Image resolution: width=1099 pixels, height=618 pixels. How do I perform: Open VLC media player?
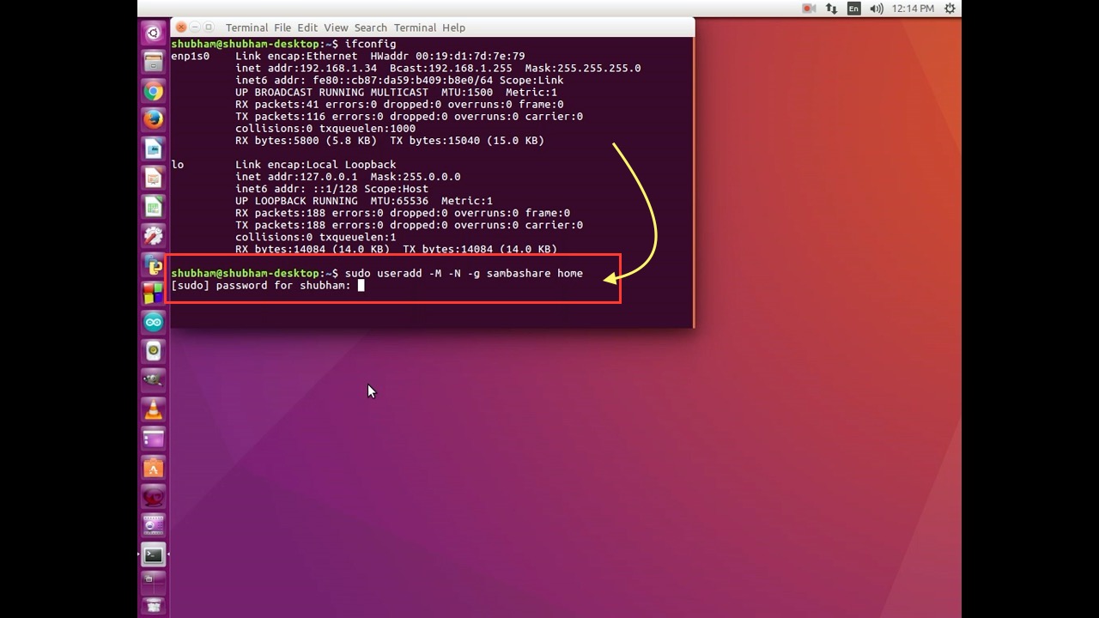click(x=153, y=409)
